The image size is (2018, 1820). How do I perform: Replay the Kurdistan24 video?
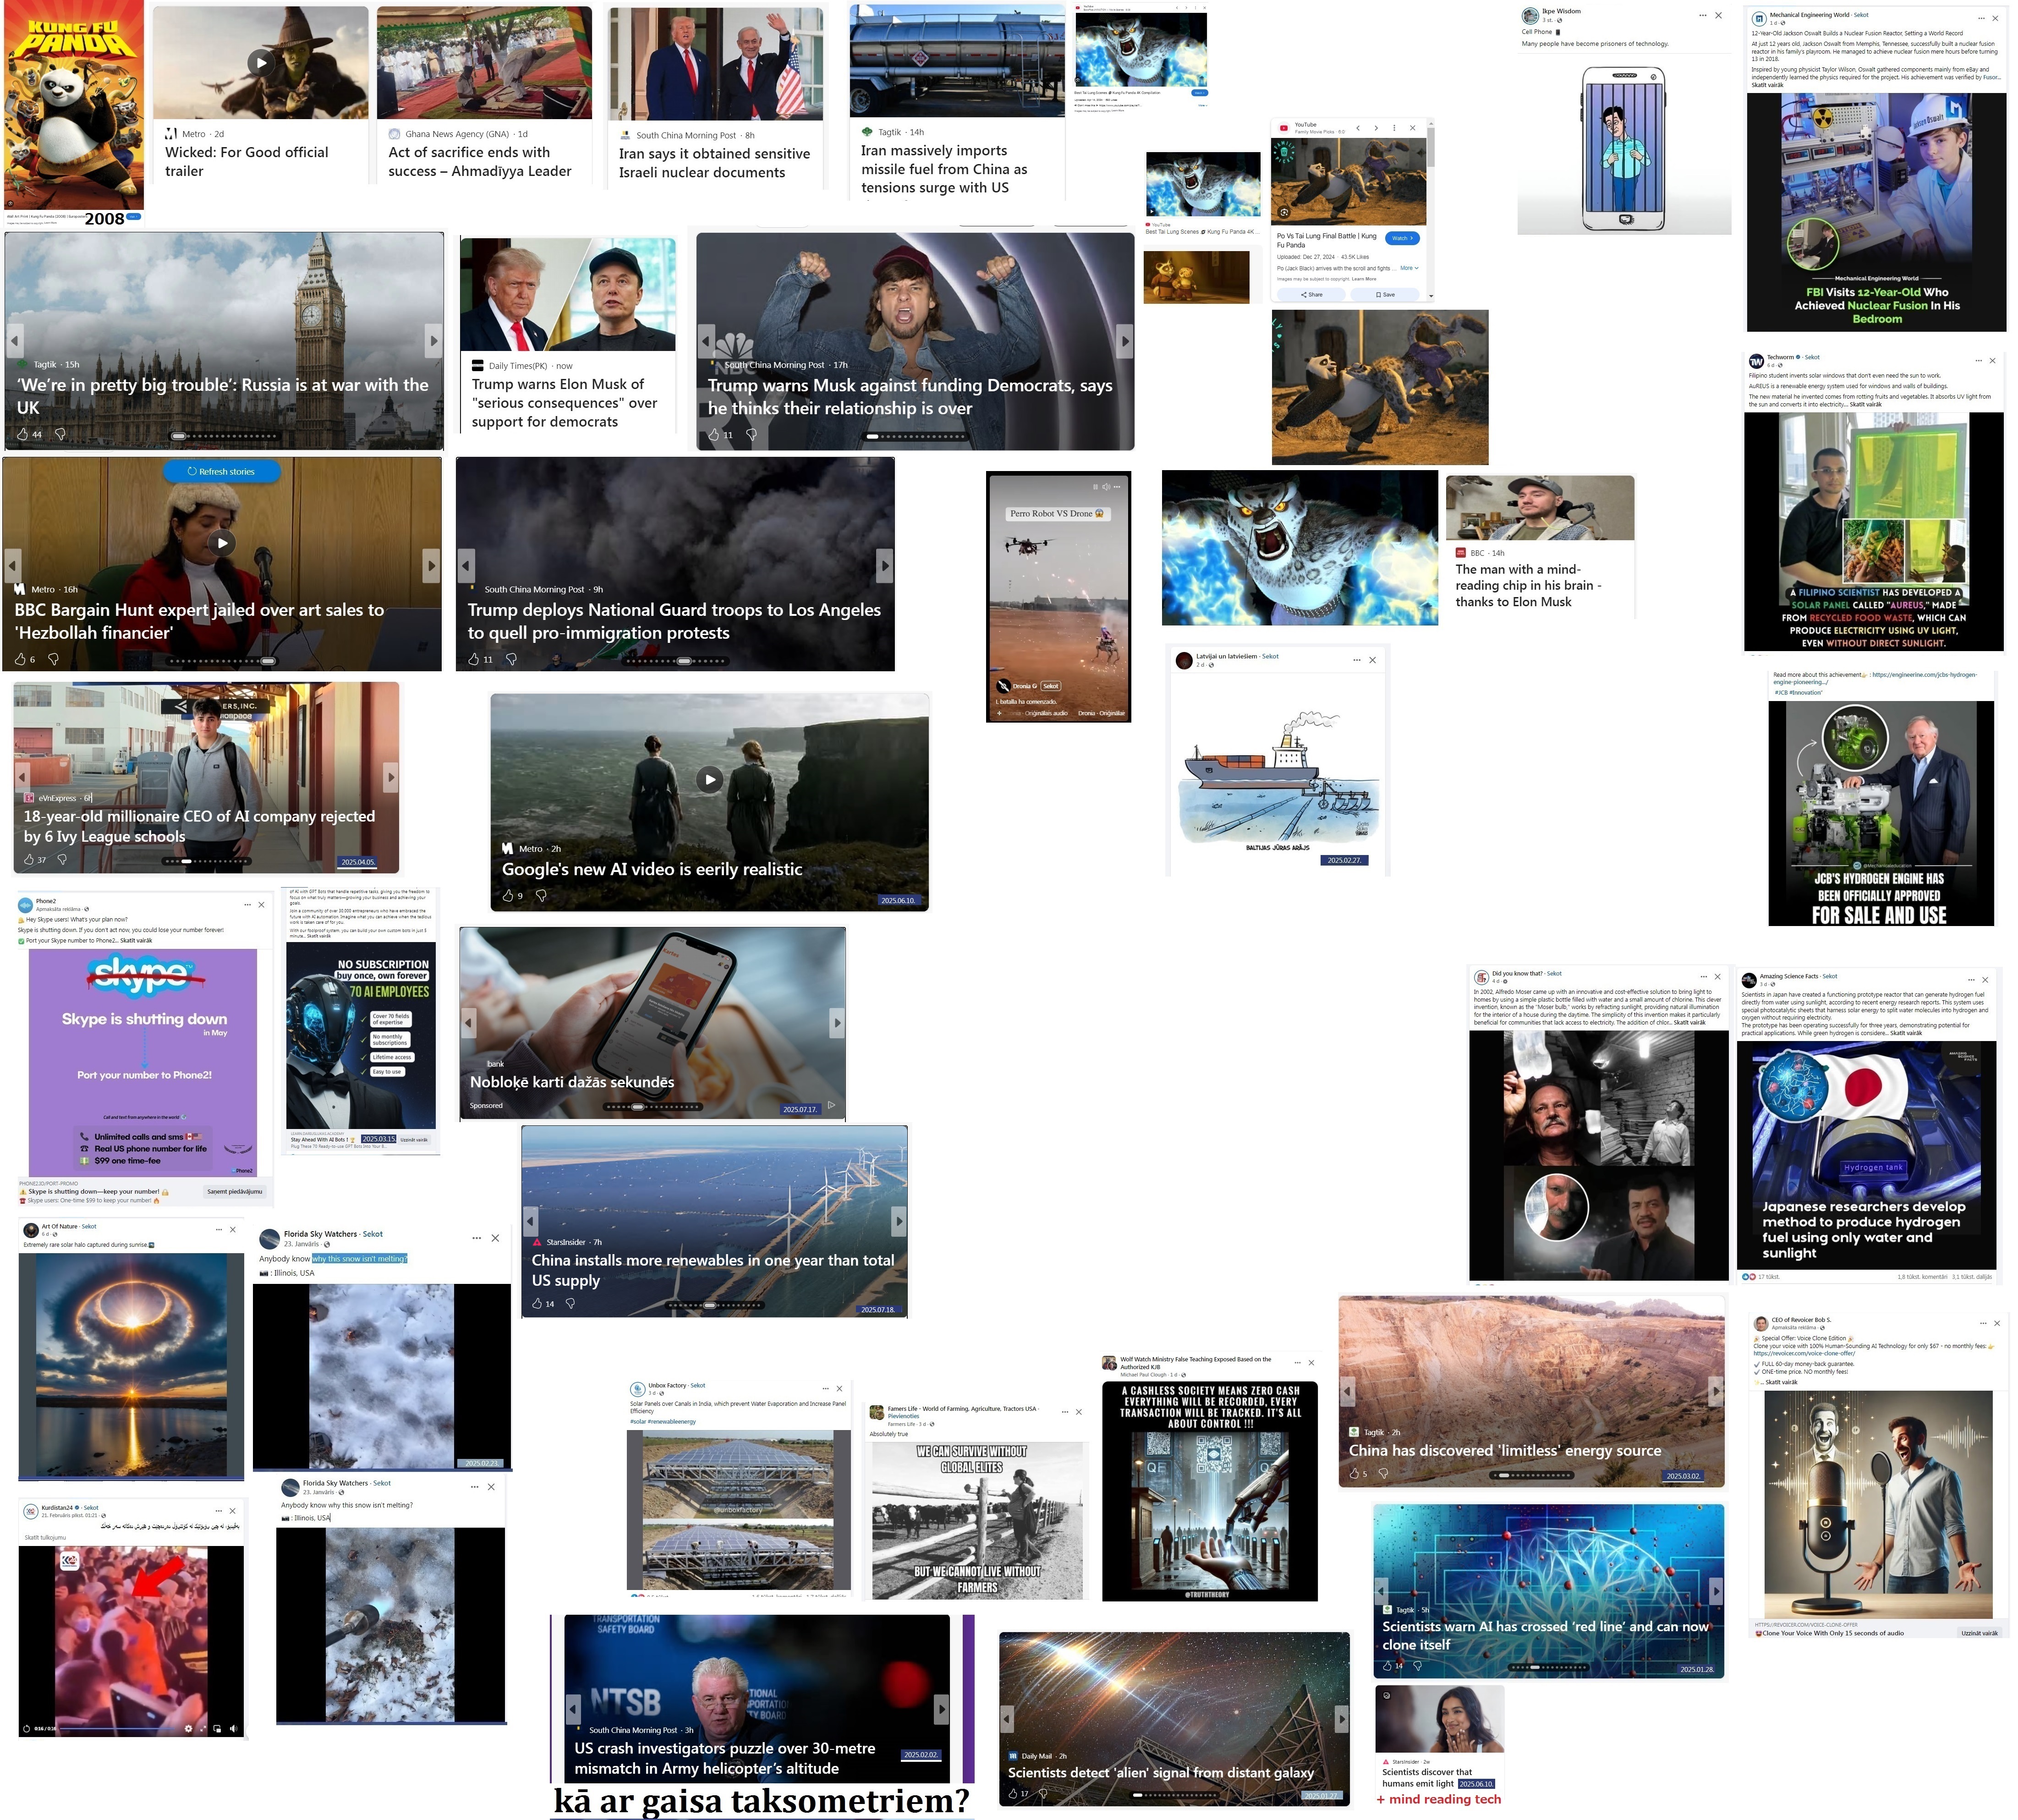point(26,1729)
